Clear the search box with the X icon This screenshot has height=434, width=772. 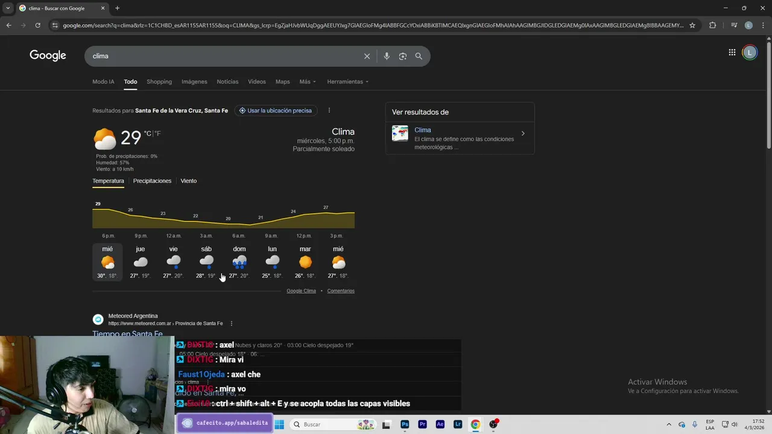tap(367, 56)
